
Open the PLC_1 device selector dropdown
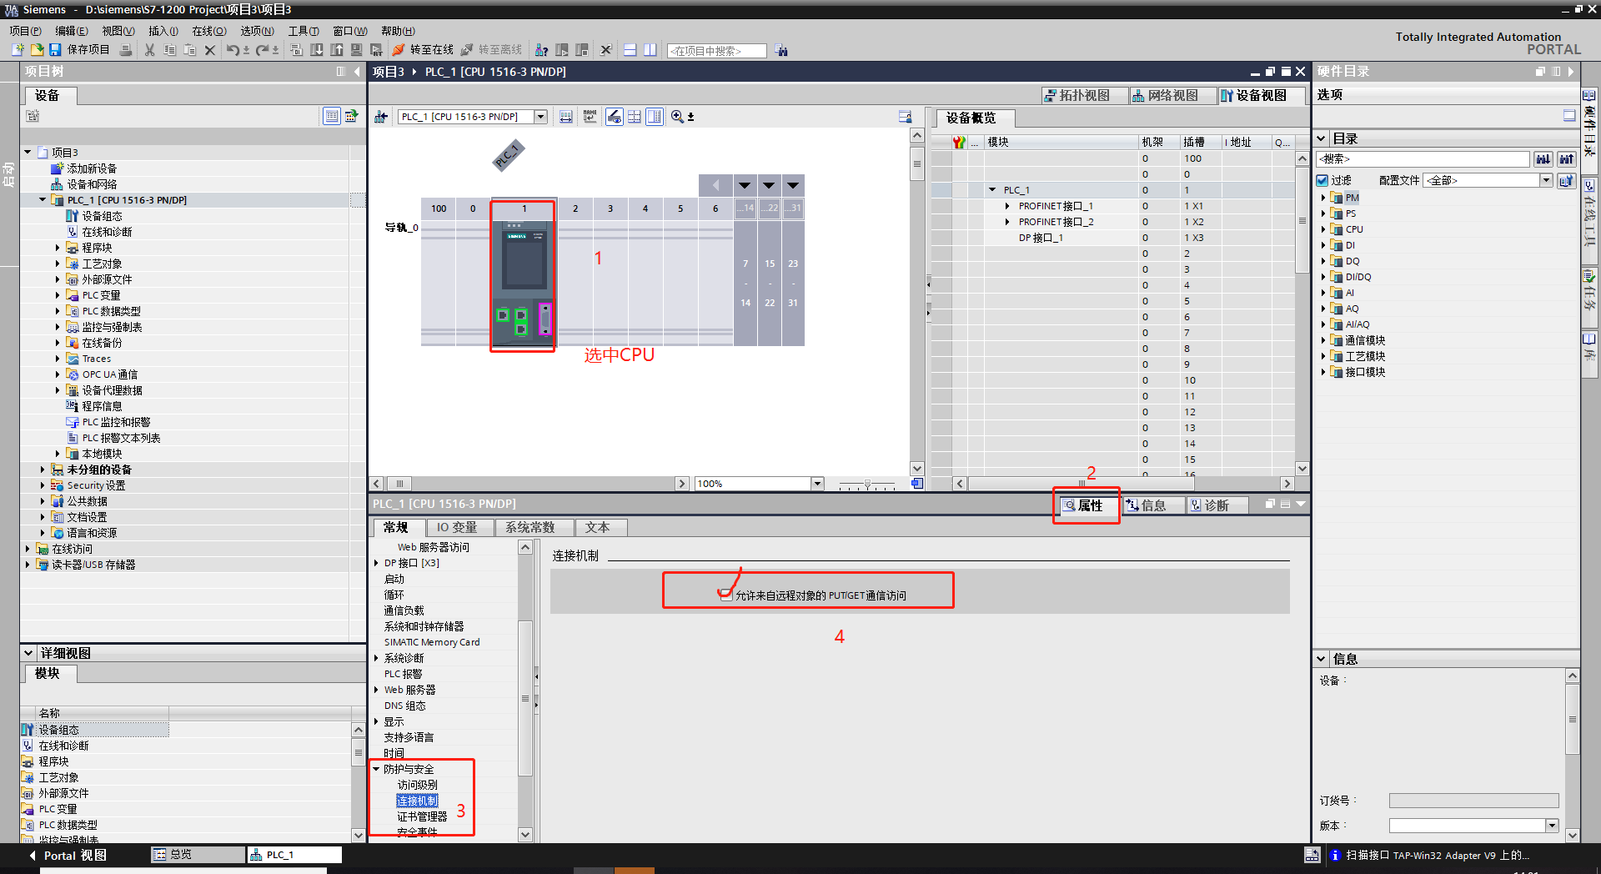[540, 117]
